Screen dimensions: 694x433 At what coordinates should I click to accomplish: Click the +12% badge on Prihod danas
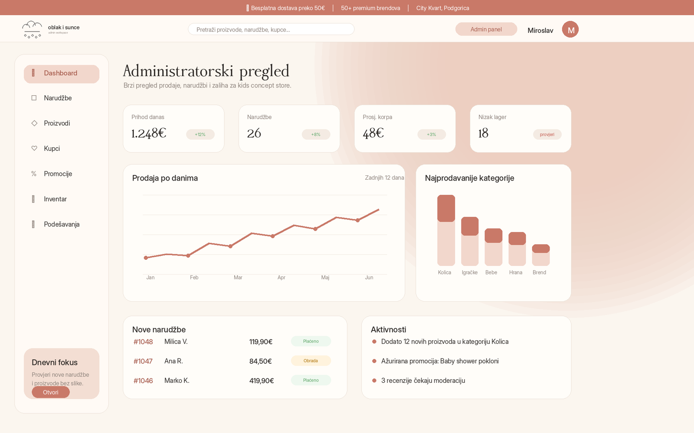[200, 135]
